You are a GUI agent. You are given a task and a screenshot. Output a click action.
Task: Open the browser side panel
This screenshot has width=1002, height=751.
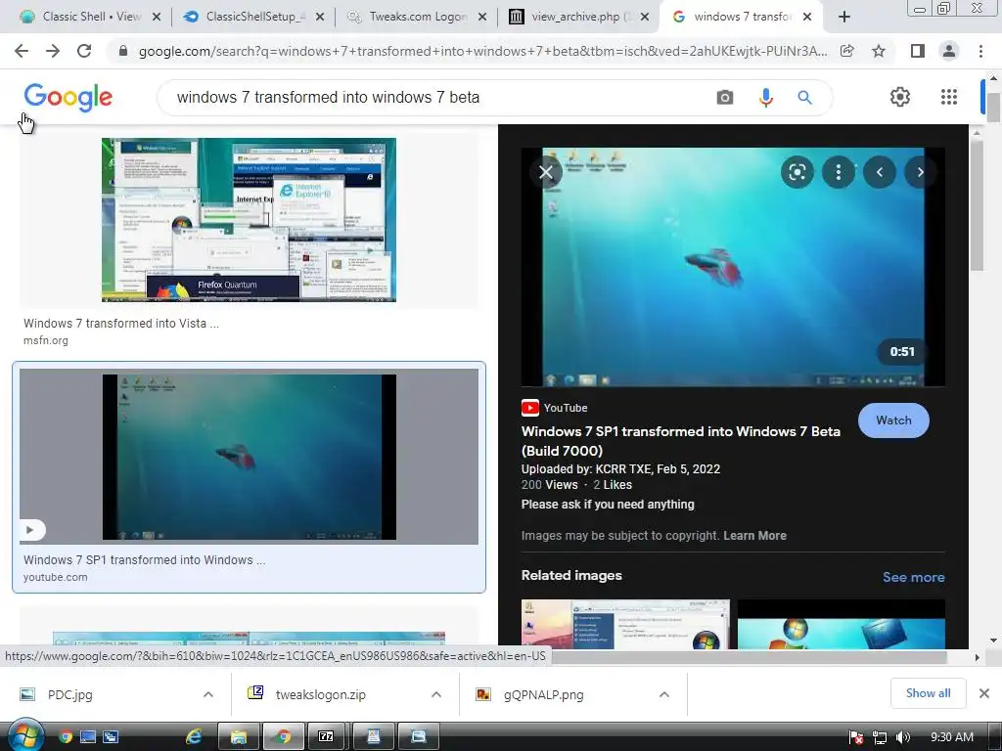point(917,51)
